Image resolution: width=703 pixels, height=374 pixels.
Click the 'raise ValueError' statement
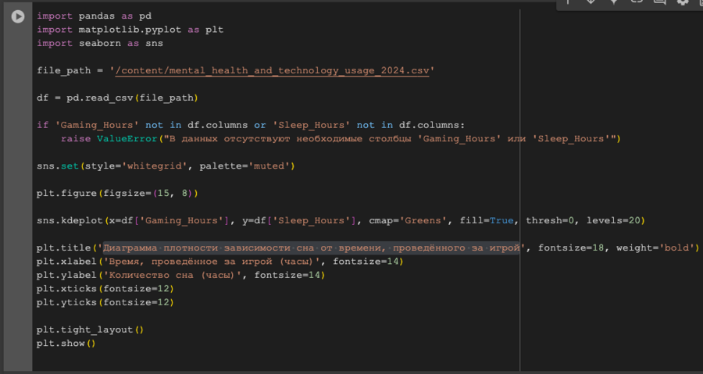(x=341, y=139)
